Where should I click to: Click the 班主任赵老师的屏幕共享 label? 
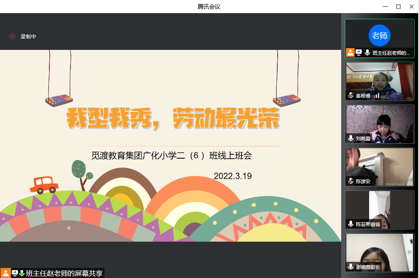(x=64, y=274)
